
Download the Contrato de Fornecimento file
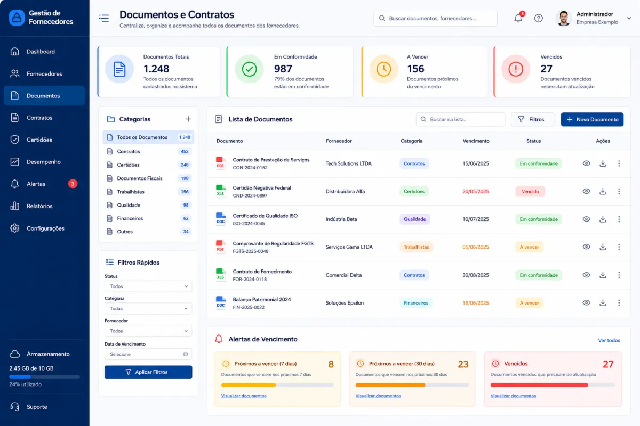[603, 275]
